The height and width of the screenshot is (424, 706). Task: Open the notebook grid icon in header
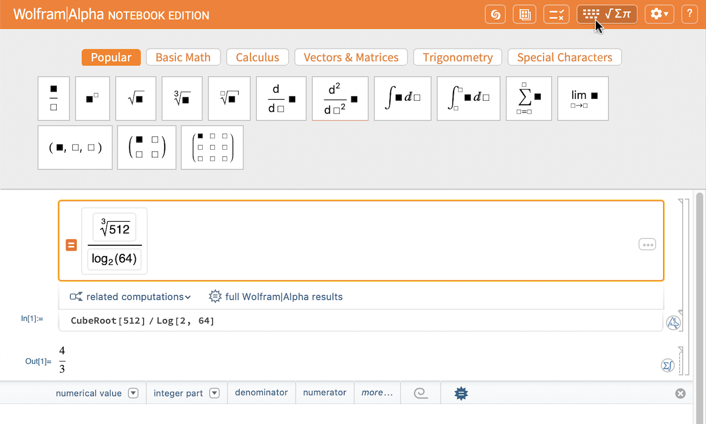coord(525,14)
